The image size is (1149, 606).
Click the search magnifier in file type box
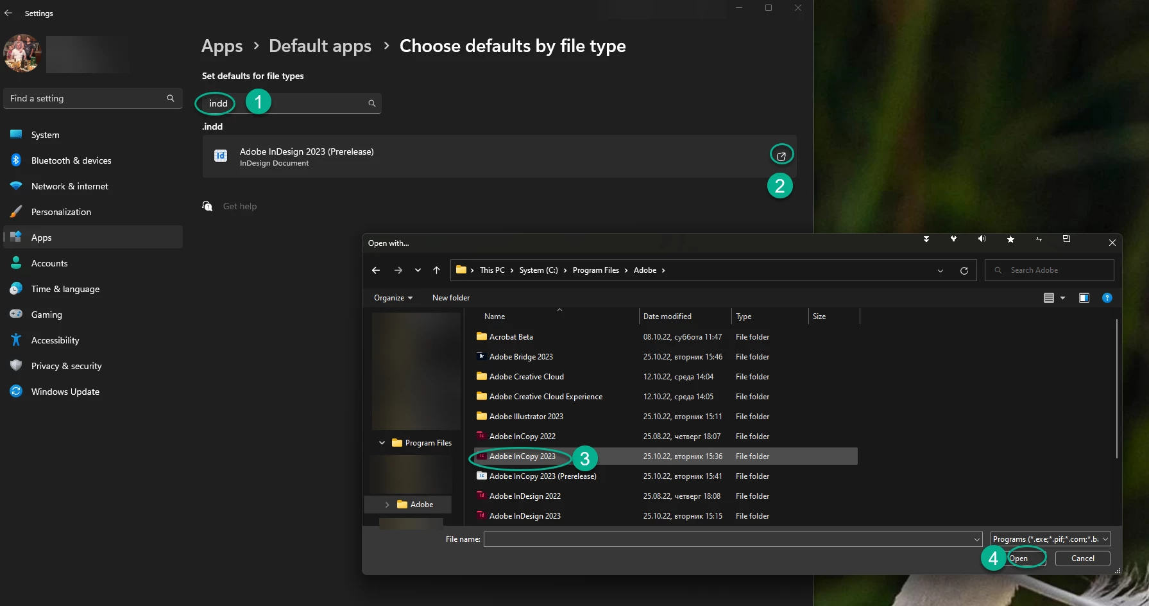click(x=371, y=103)
